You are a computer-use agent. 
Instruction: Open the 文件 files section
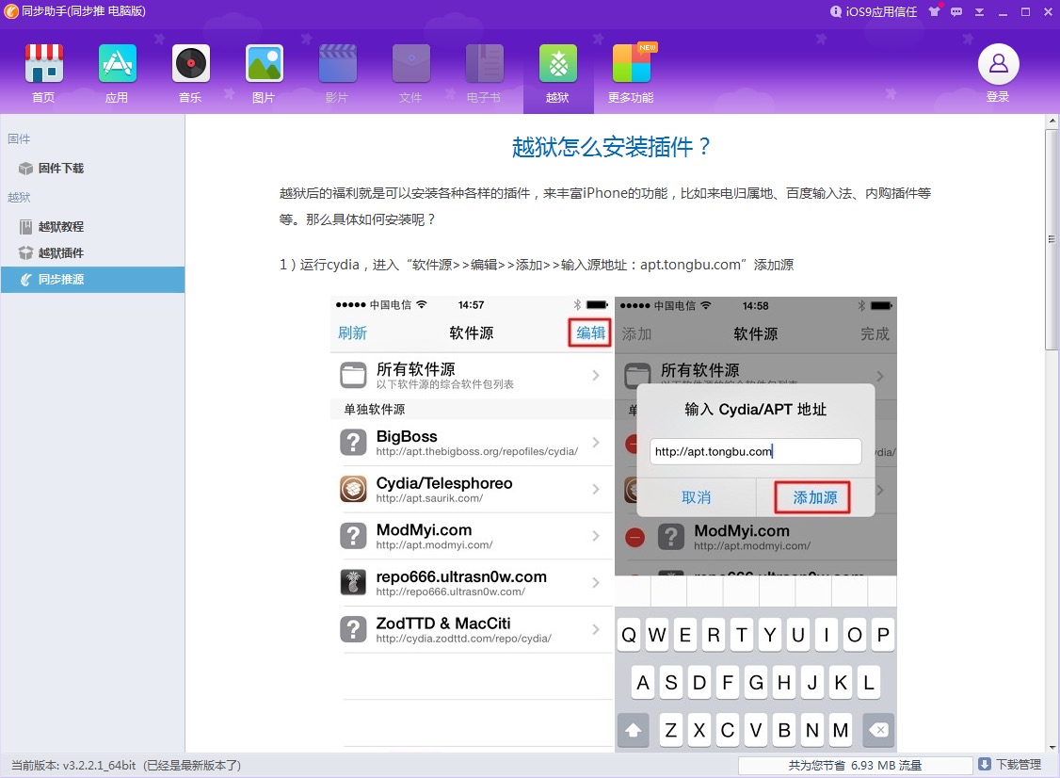pos(411,73)
